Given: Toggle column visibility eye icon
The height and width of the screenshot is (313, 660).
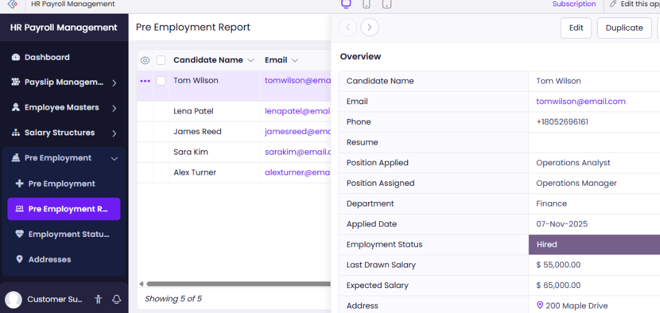Looking at the screenshot, I should [145, 60].
